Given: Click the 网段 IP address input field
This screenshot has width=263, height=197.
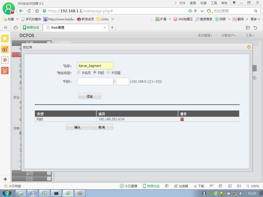Looking at the screenshot, I should tap(95, 81).
